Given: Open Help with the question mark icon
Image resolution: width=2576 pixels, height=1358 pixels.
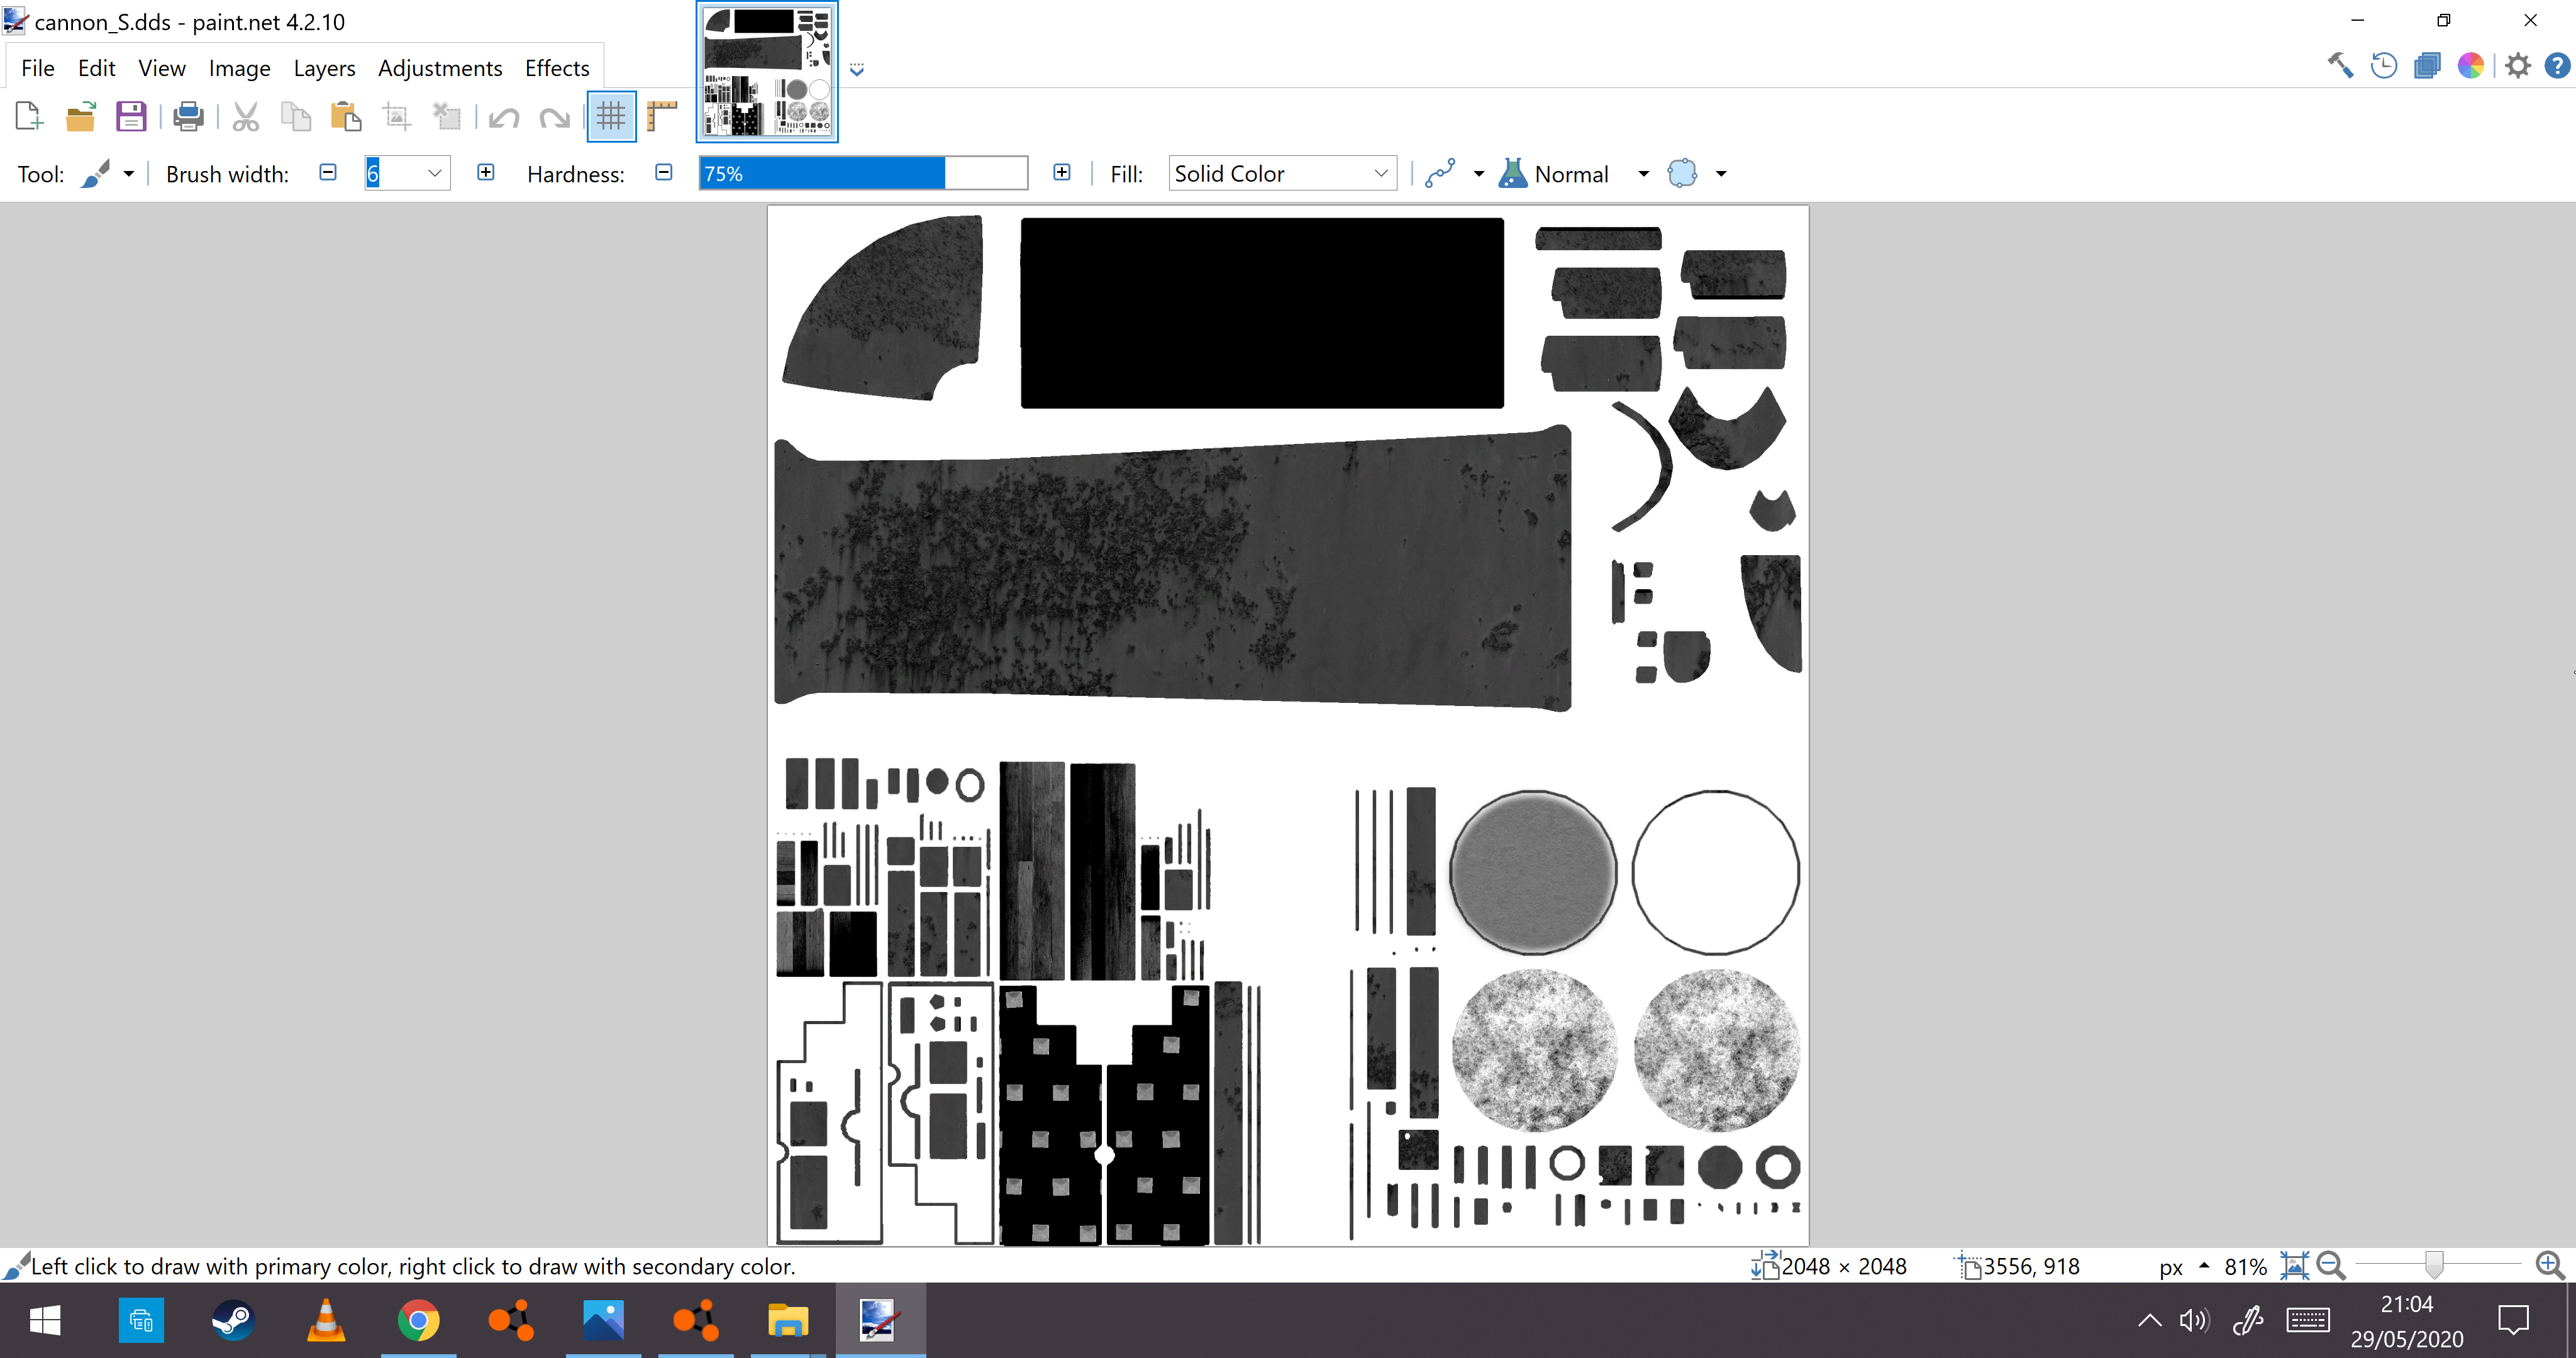Looking at the screenshot, I should 2557,66.
